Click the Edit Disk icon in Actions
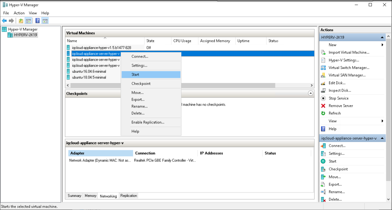The image size is (392, 210). click(x=323, y=83)
